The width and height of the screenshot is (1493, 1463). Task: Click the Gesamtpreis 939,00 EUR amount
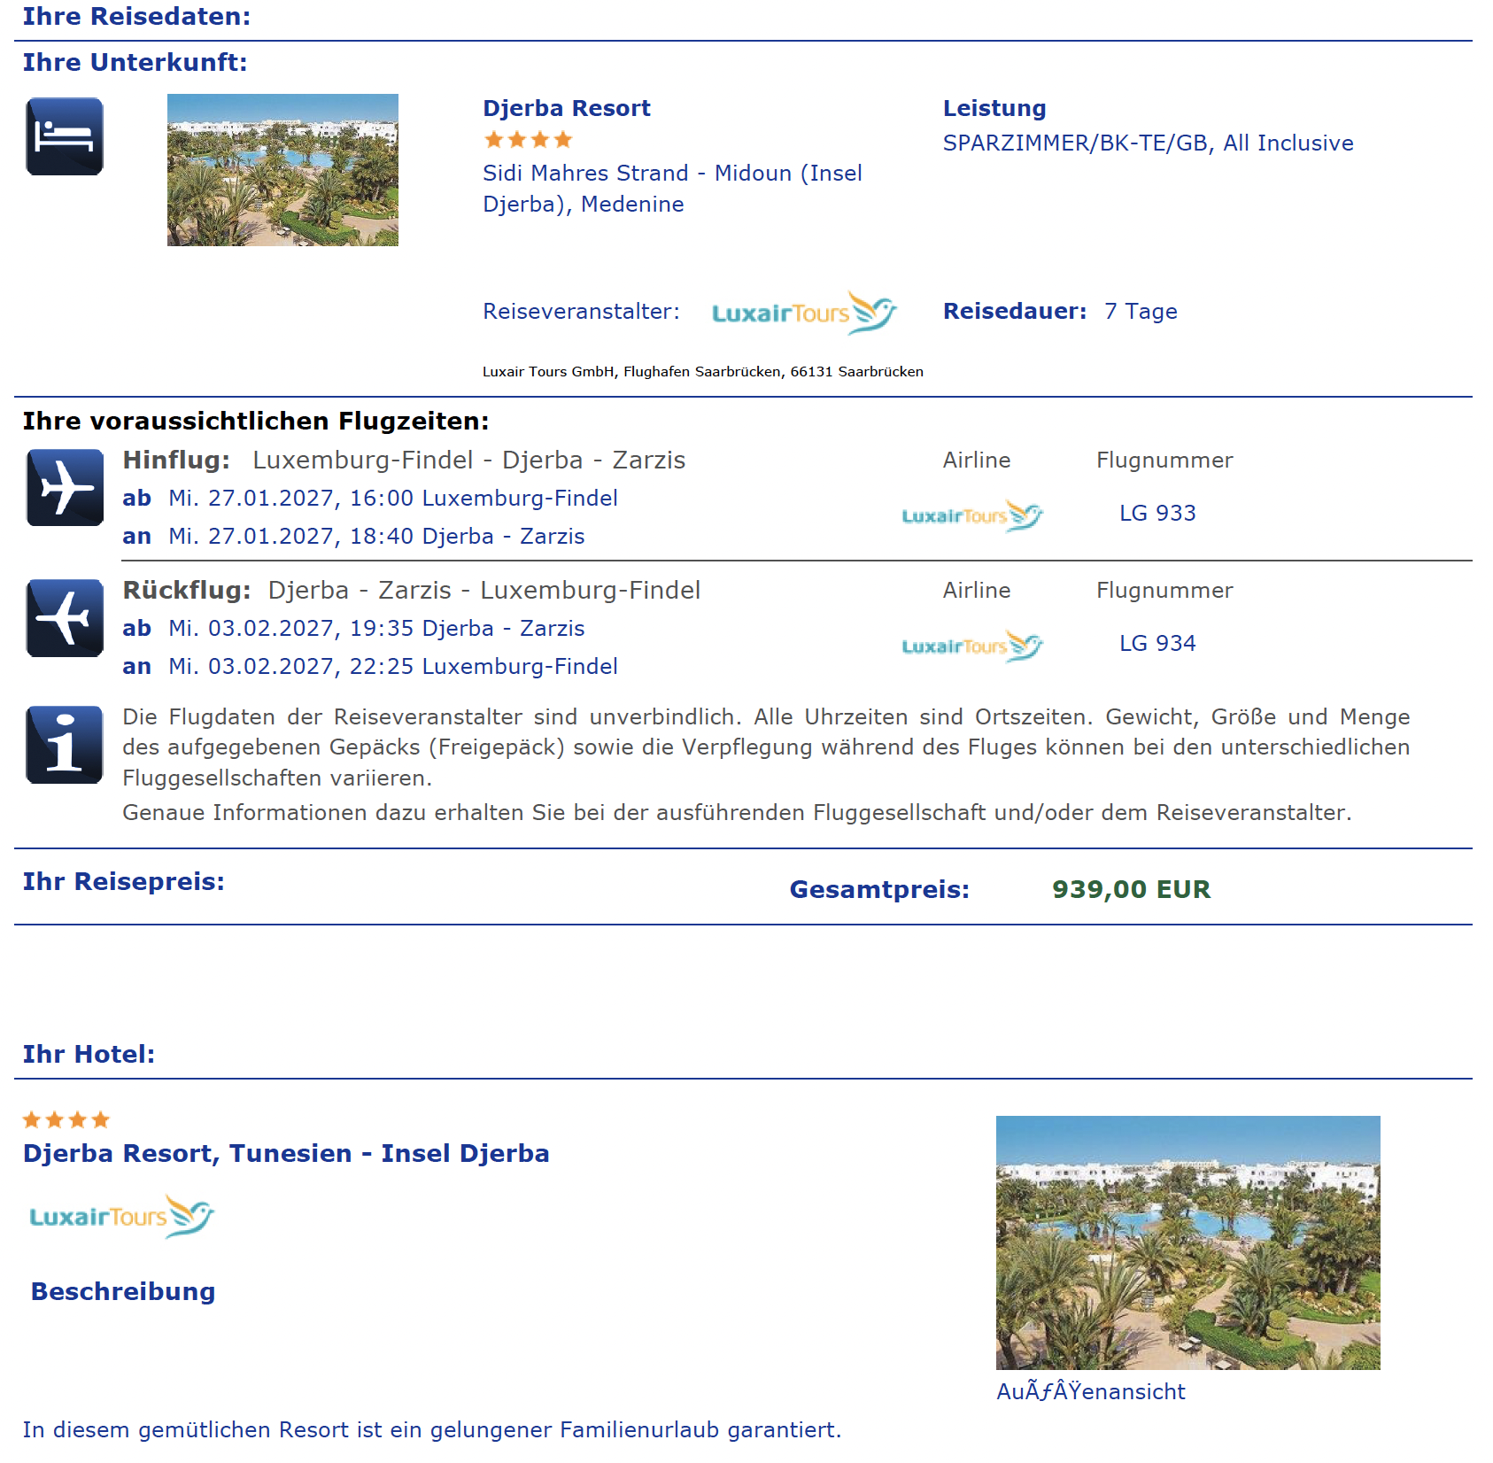[1131, 889]
